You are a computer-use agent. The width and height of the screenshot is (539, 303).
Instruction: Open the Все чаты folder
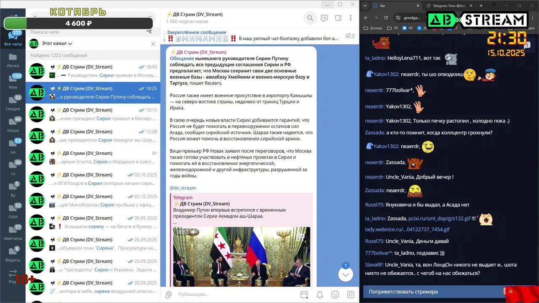pos(13,38)
